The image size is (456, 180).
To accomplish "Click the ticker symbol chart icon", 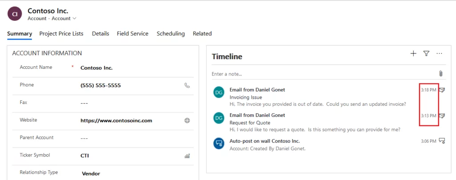I will coord(187,156).
